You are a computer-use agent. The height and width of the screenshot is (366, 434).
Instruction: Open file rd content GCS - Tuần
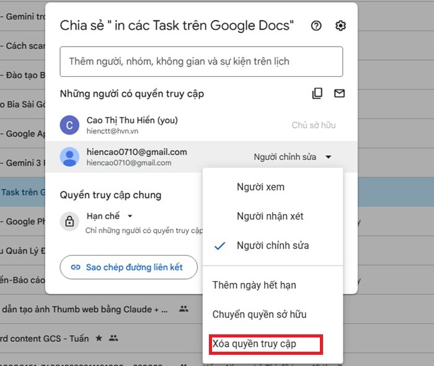point(44,339)
